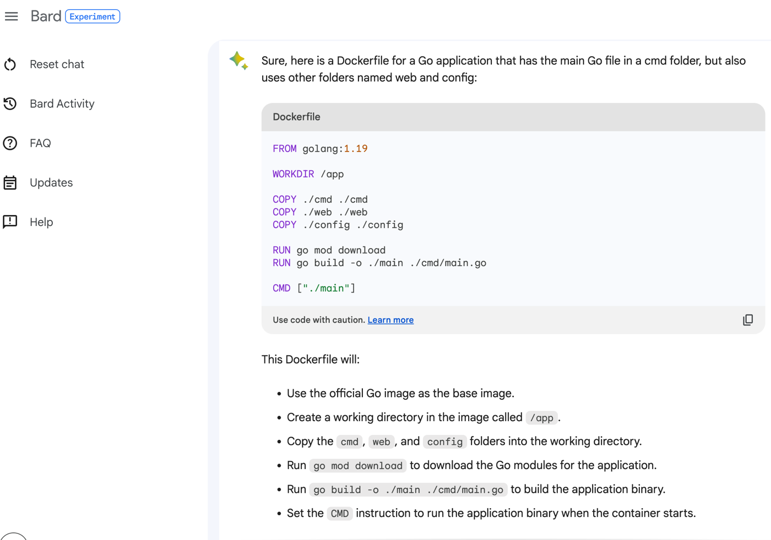This screenshot has width=771, height=540.
Task: Click the FROM golang:1.19 code line
Action: (x=320, y=149)
